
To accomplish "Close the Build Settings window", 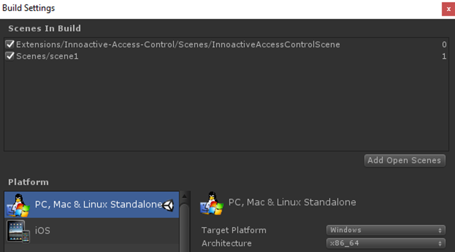I will pos(448,9).
